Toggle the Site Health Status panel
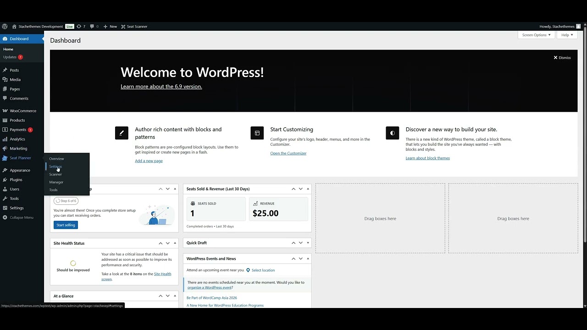587x330 pixels. (175, 243)
